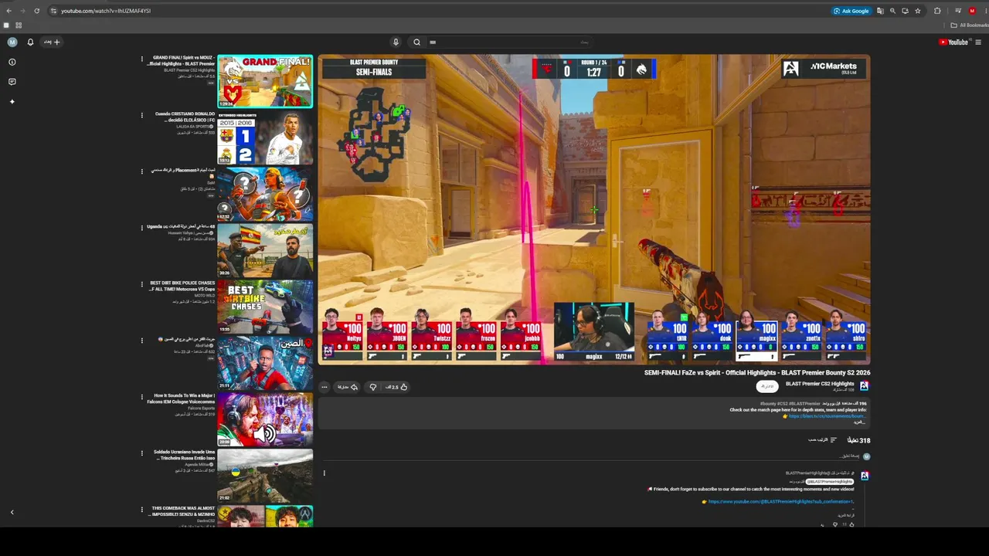989x556 pixels.
Task: Open the comments sort-by dropdown
Action: 822,440
